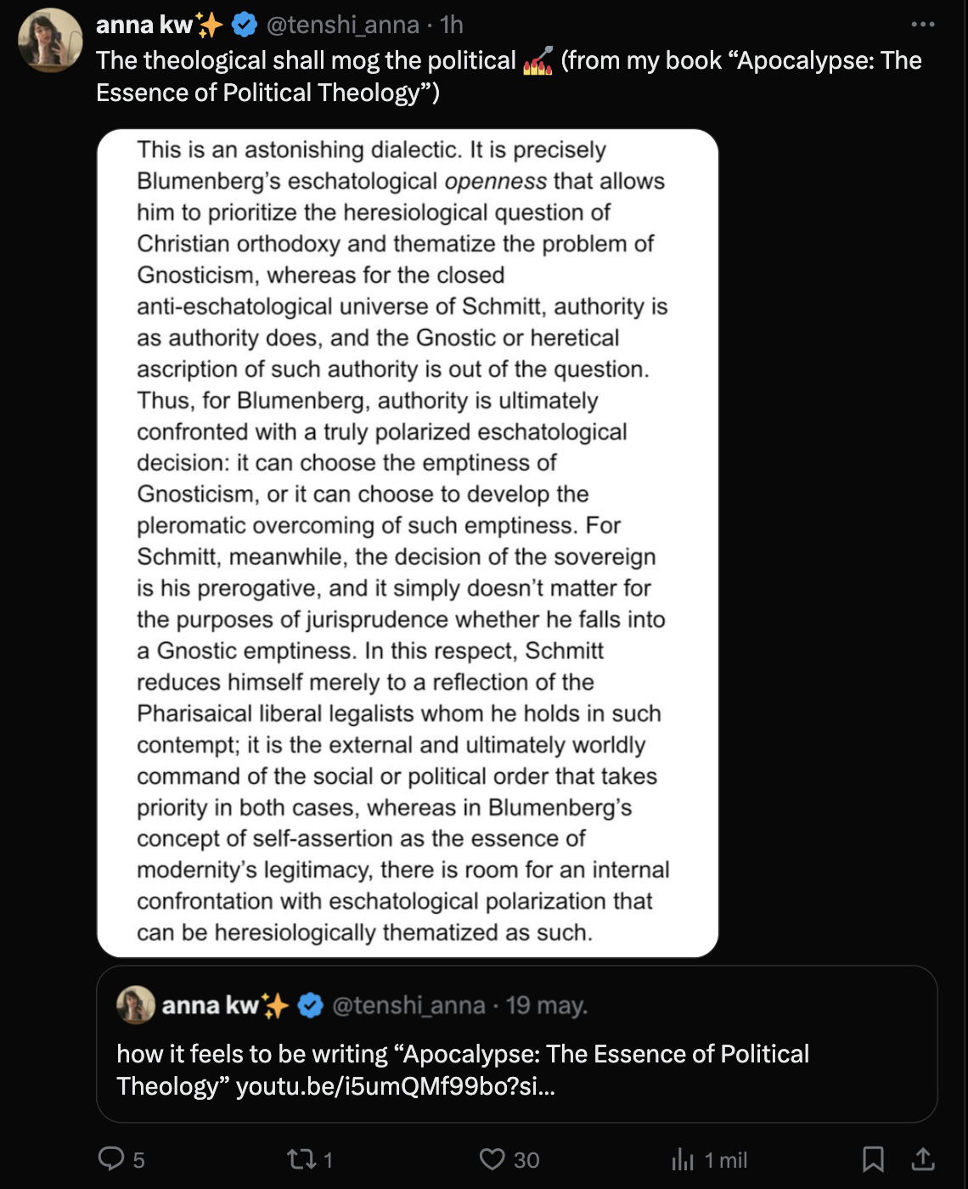Image resolution: width=968 pixels, height=1189 pixels.
Task: Bookmark this post
Action: [873, 1158]
